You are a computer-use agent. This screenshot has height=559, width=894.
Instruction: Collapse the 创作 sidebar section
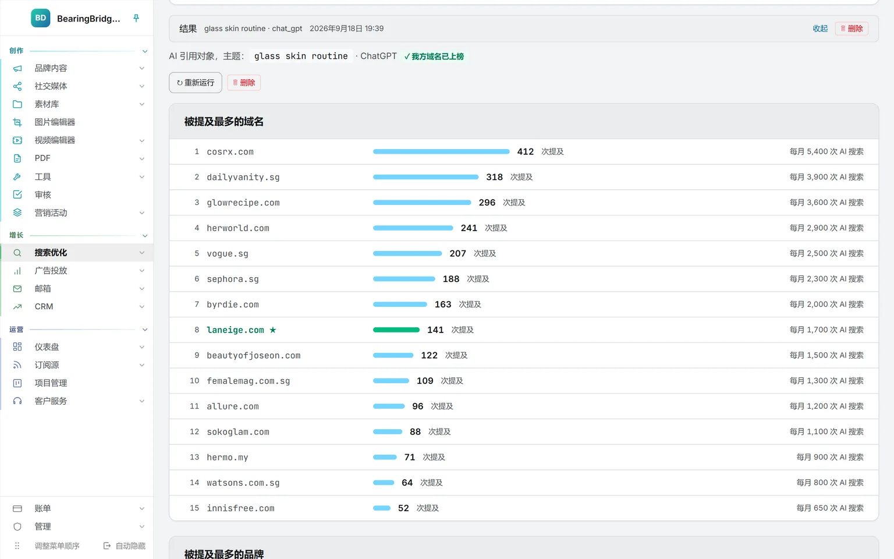145,51
